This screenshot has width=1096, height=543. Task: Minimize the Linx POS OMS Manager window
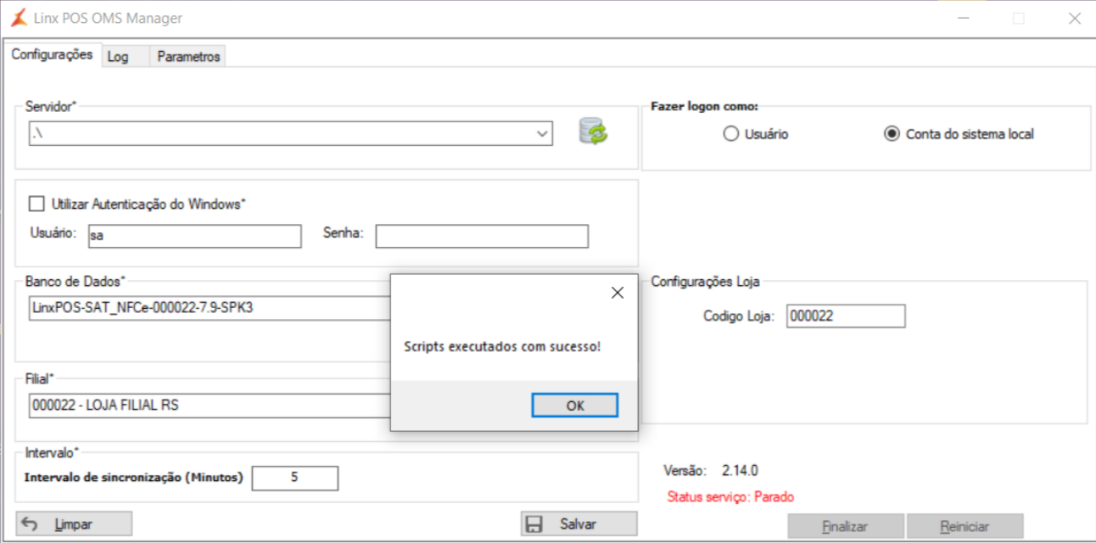click(x=964, y=19)
